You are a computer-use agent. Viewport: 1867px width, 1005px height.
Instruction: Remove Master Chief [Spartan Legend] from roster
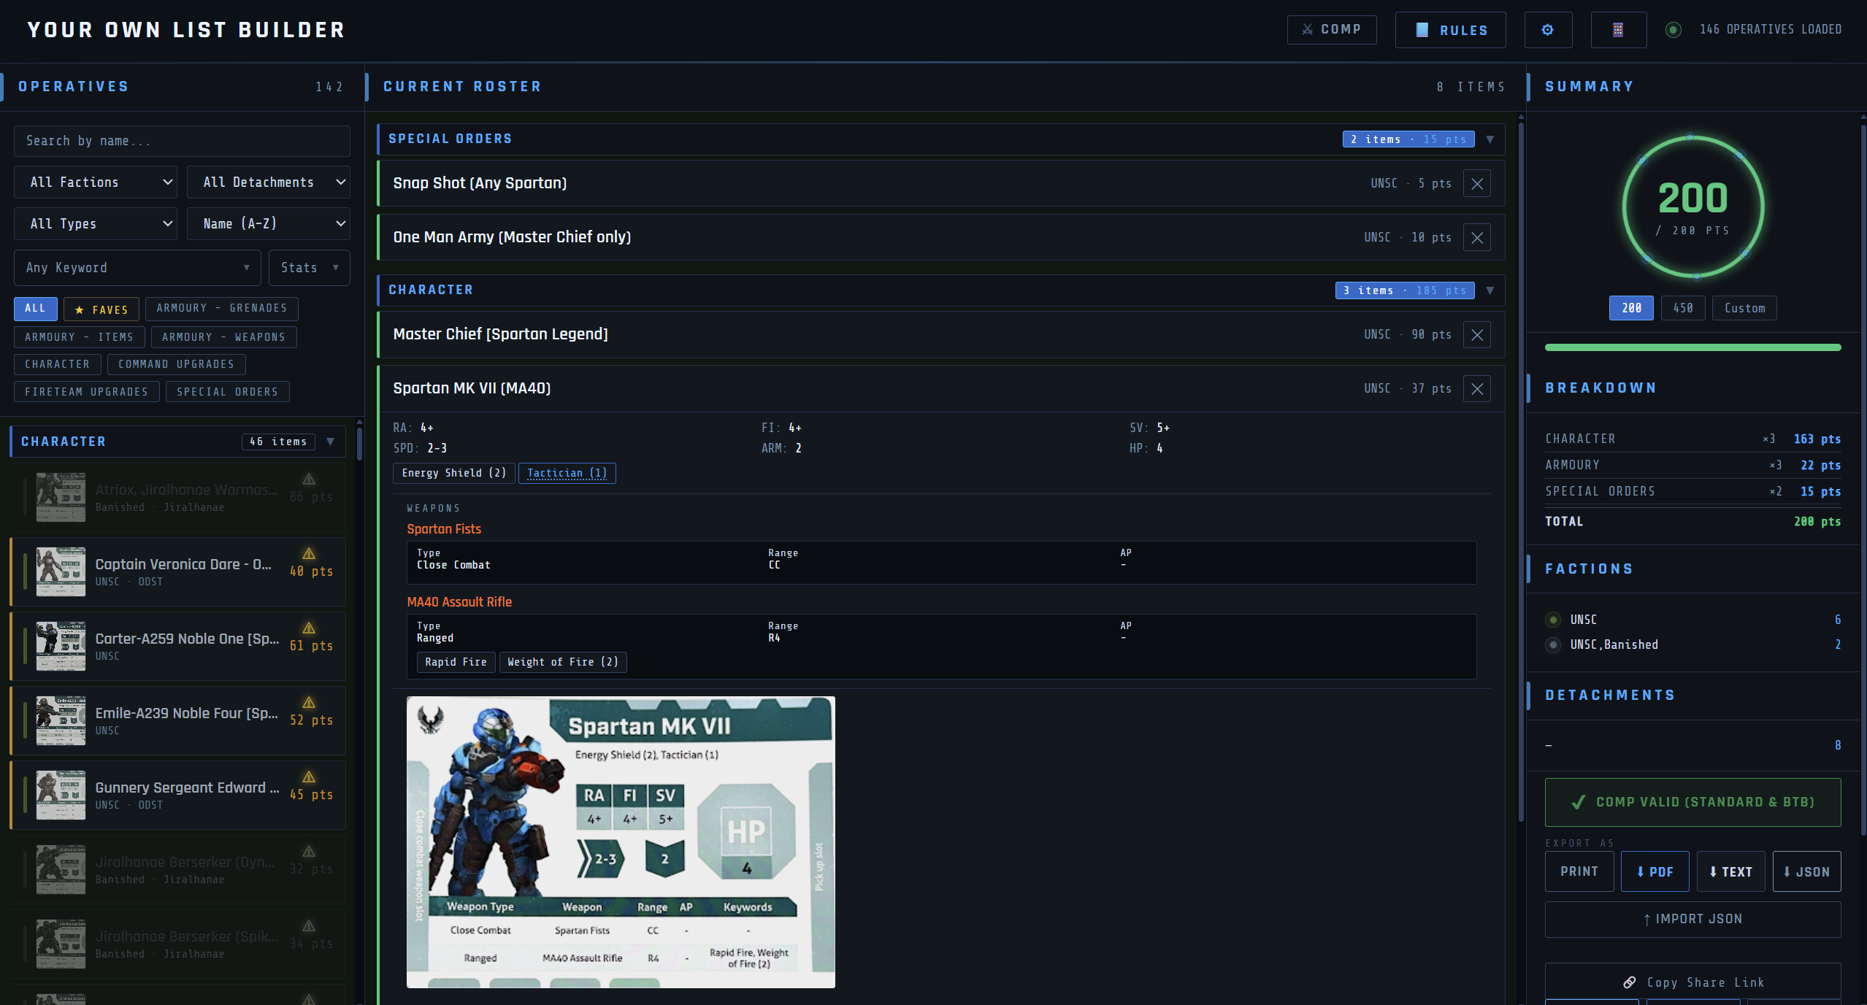point(1476,335)
